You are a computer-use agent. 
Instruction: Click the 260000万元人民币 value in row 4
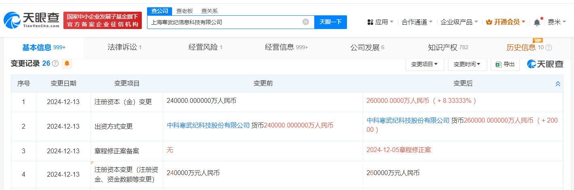click(393, 173)
